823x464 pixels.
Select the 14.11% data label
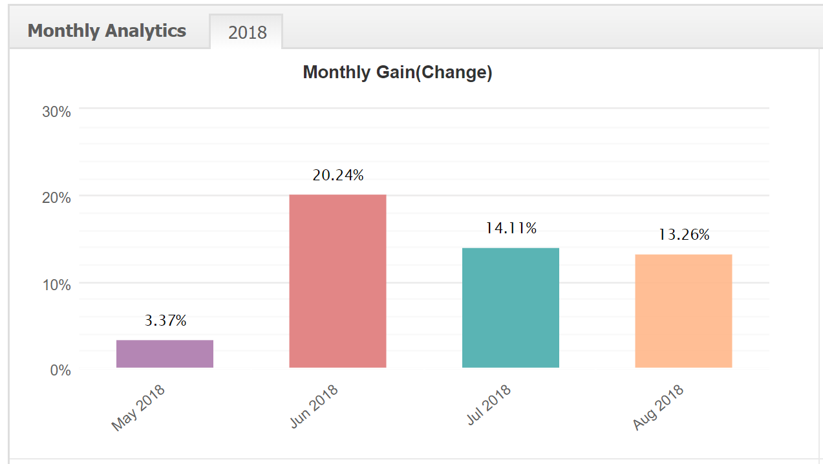point(511,227)
